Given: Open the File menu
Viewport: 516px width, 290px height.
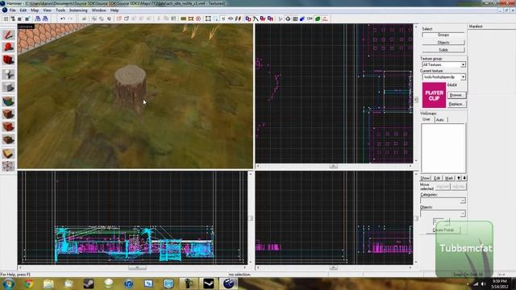Looking at the screenshot, I should pos(13,10).
